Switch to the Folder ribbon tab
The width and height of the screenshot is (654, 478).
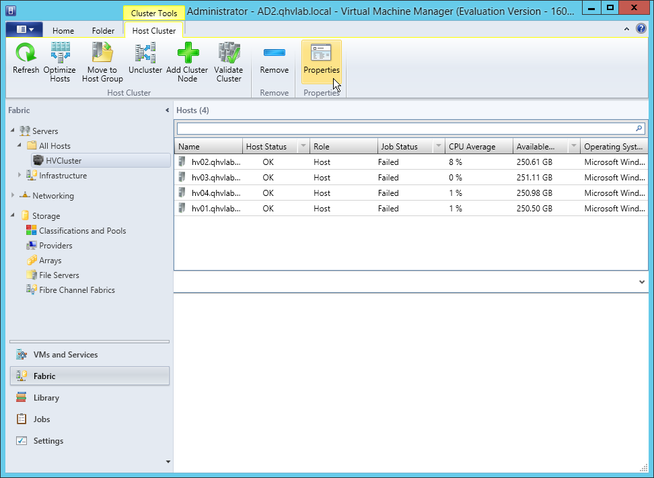pyautogui.click(x=103, y=31)
